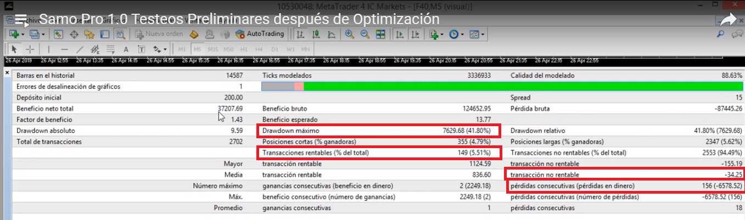Select the Text Label tool (T)
The image size is (745, 220).
tap(141, 49)
